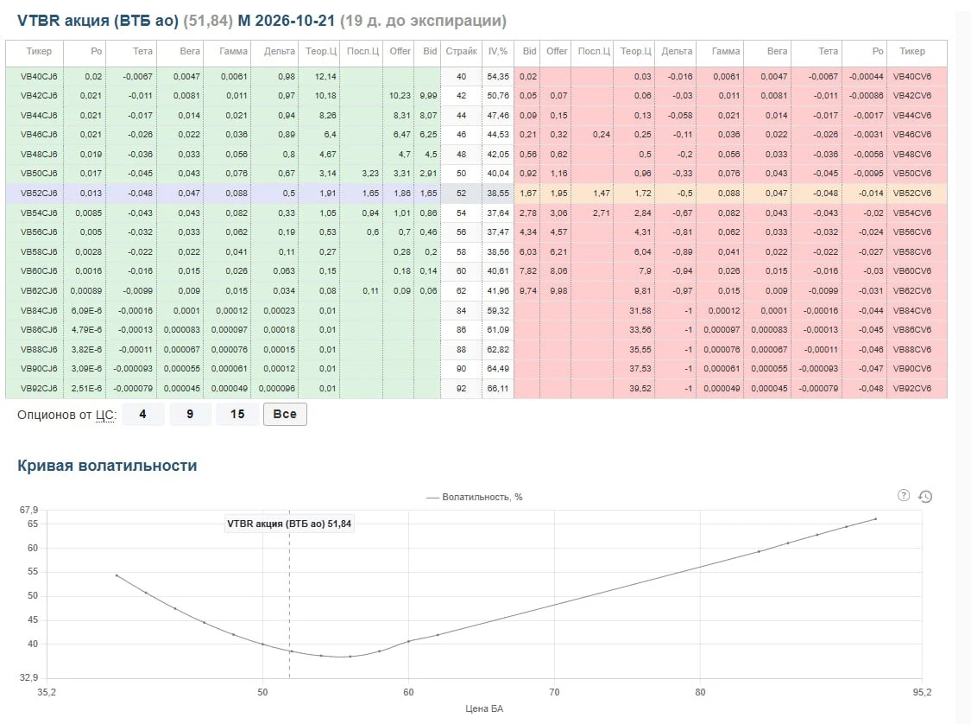This screenshot has width=971, height=724.
Task: Select put last price 2,71
Action: pos(602,213)
